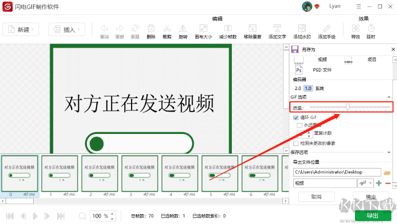Open the effects (特效) tool

coord(355,30)
